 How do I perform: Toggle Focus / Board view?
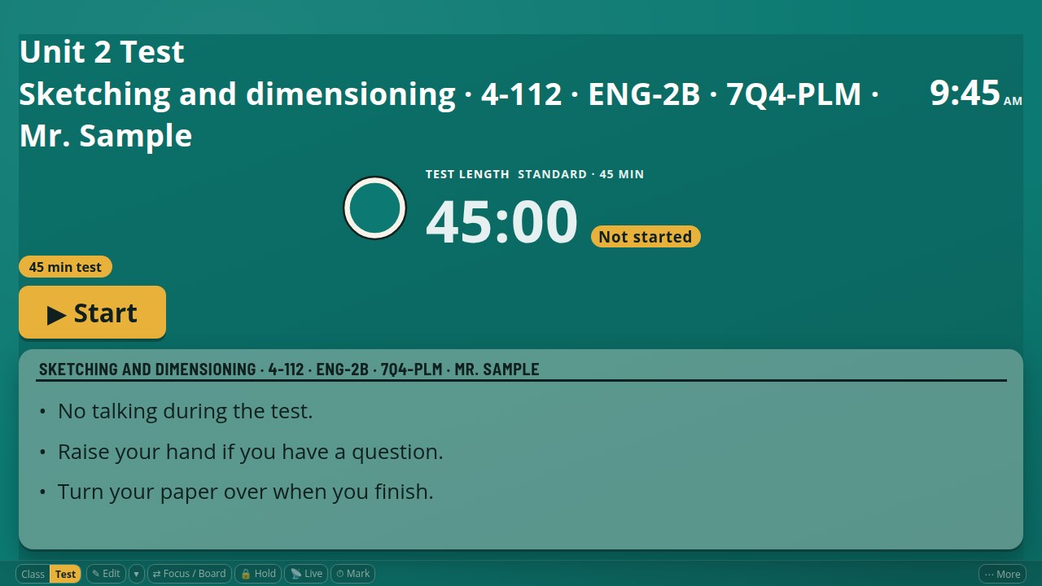[x=189, y=574]
